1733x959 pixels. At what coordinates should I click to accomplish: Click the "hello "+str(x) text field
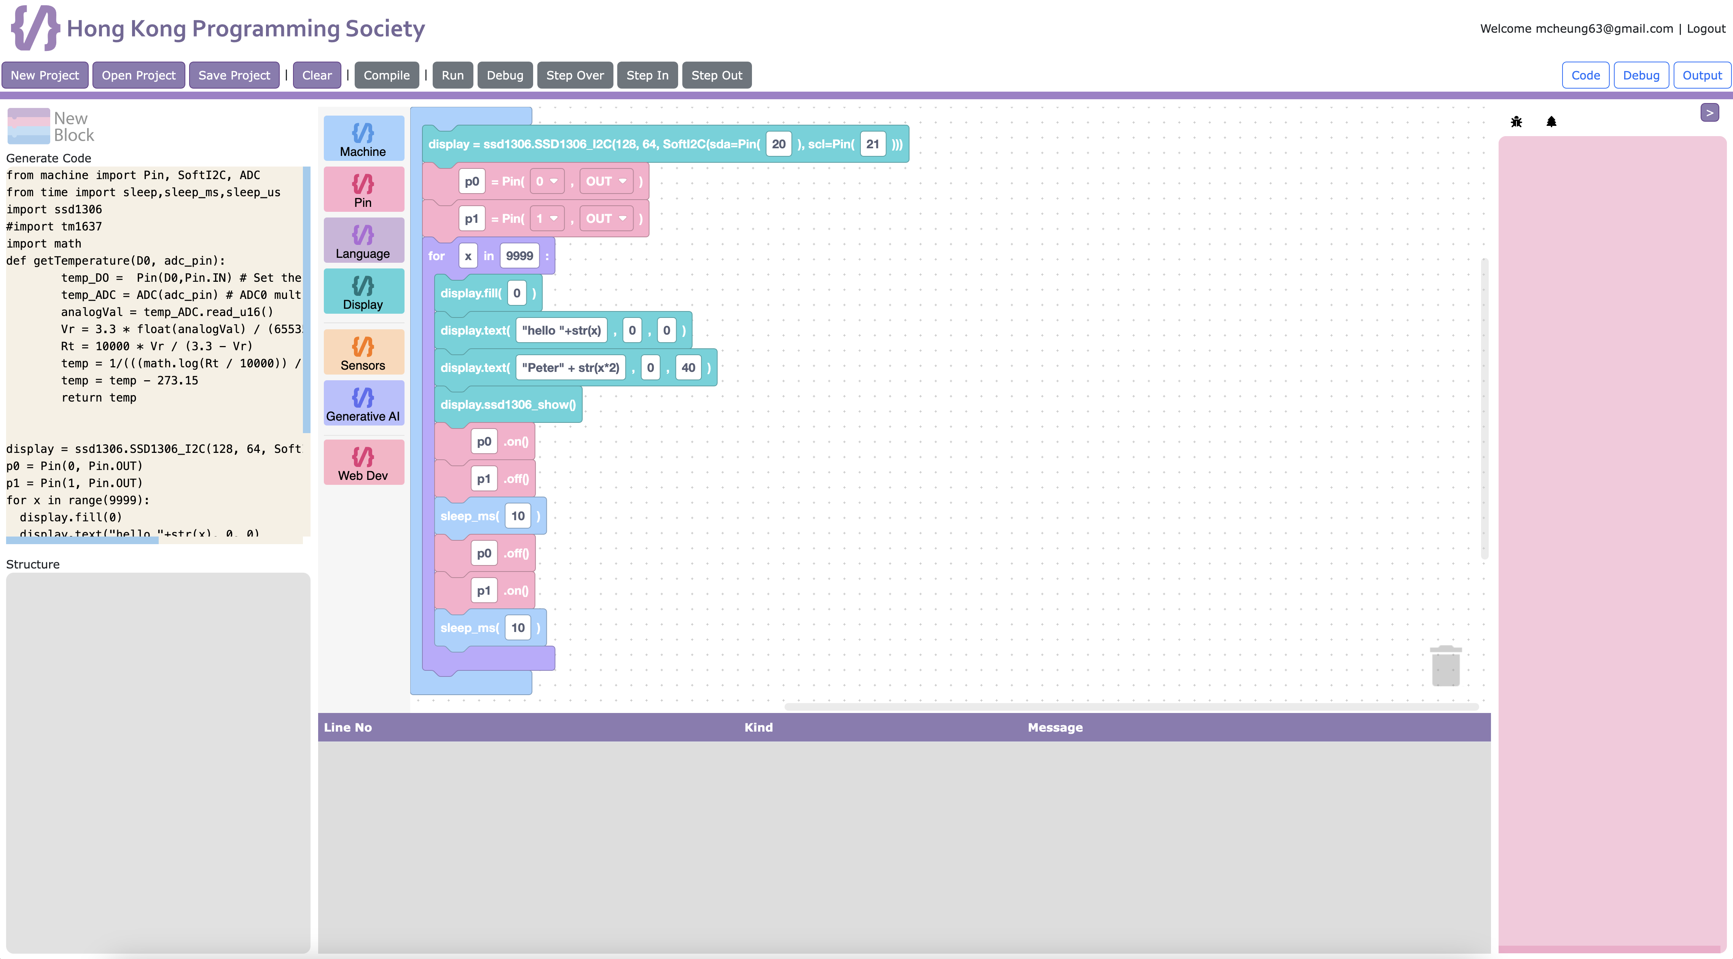pos(562,330)
